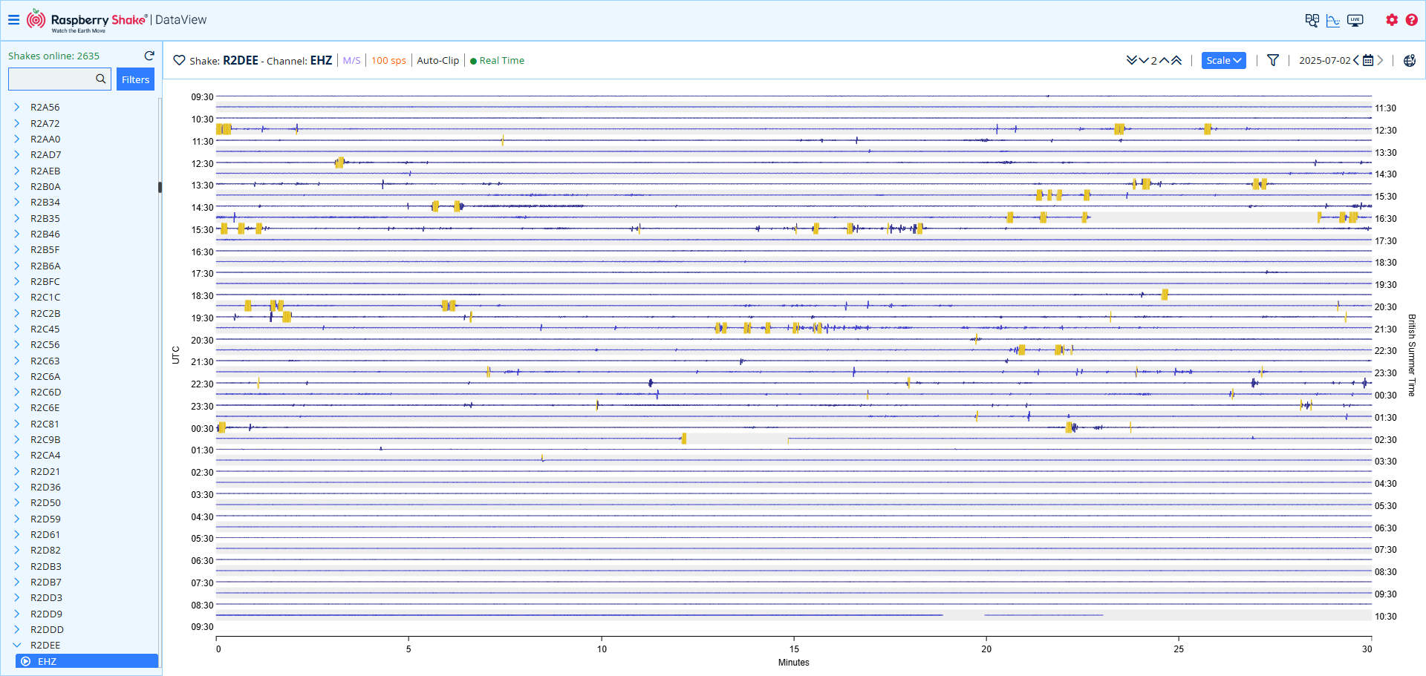Select station R2BFC in list
This screenshot has width=1426, height=676.
click(45, 281)
